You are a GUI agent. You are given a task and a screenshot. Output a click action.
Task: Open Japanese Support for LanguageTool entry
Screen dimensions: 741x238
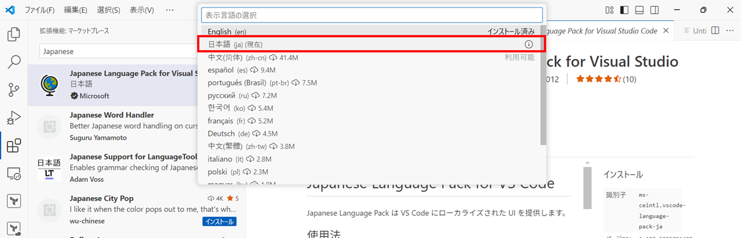click(x=113, y=169)
